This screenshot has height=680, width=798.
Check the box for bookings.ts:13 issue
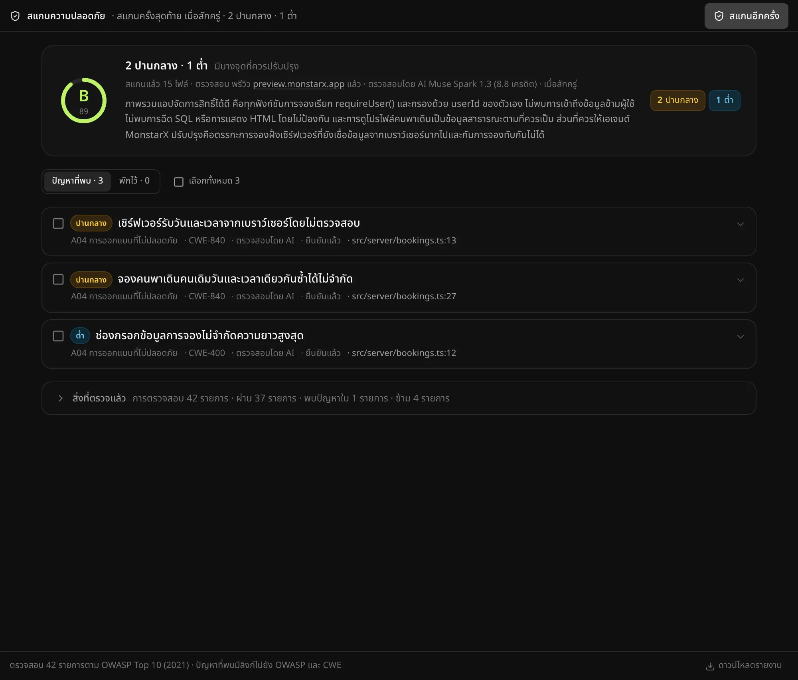pyautogui.click(x=58, y=223)
